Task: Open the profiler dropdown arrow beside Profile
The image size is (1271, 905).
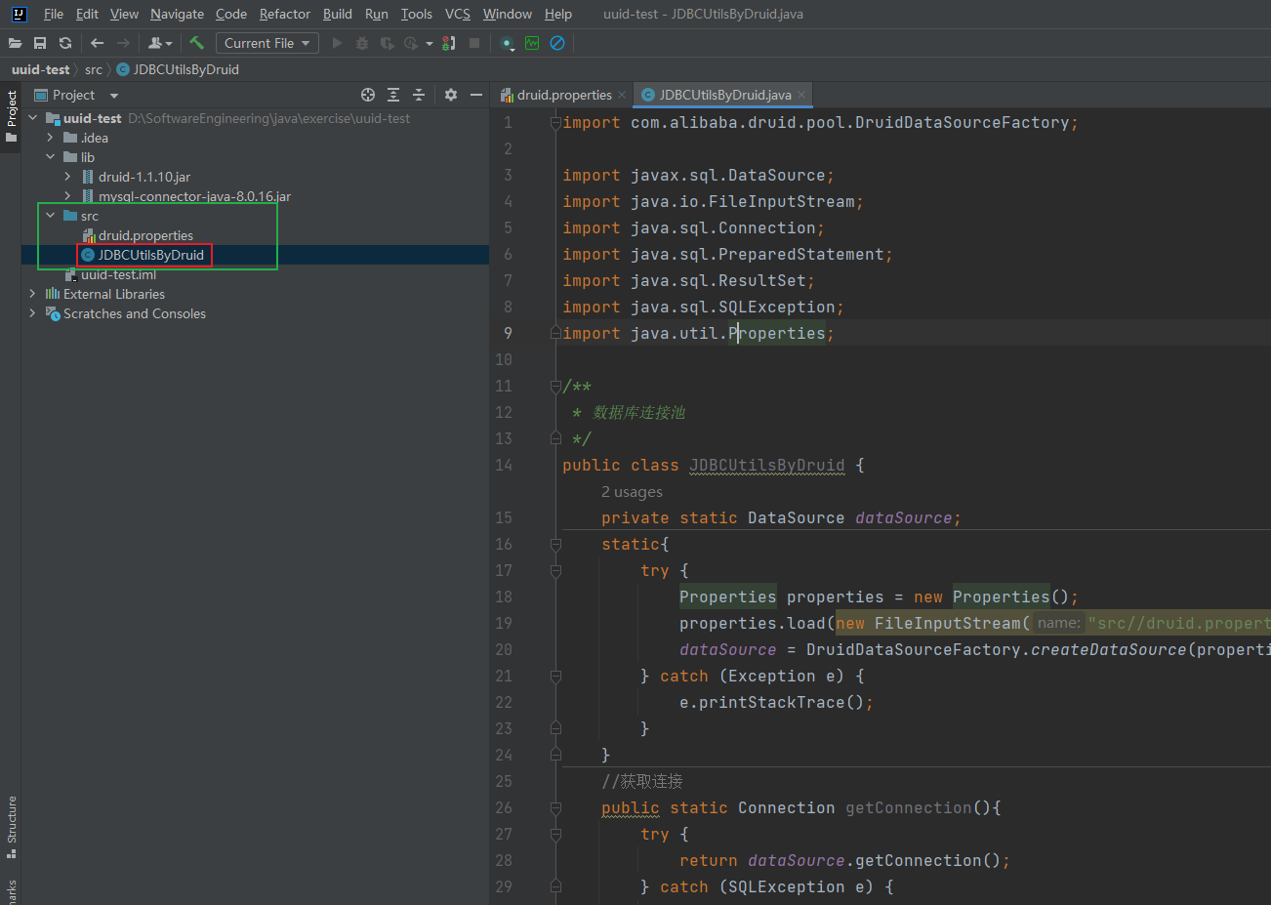Action: click(429, 43)
